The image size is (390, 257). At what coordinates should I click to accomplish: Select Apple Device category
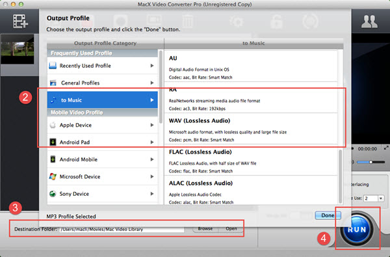102,125
